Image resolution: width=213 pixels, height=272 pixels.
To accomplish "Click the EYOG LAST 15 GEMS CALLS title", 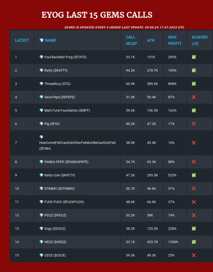I will click(x=97, y=15).
